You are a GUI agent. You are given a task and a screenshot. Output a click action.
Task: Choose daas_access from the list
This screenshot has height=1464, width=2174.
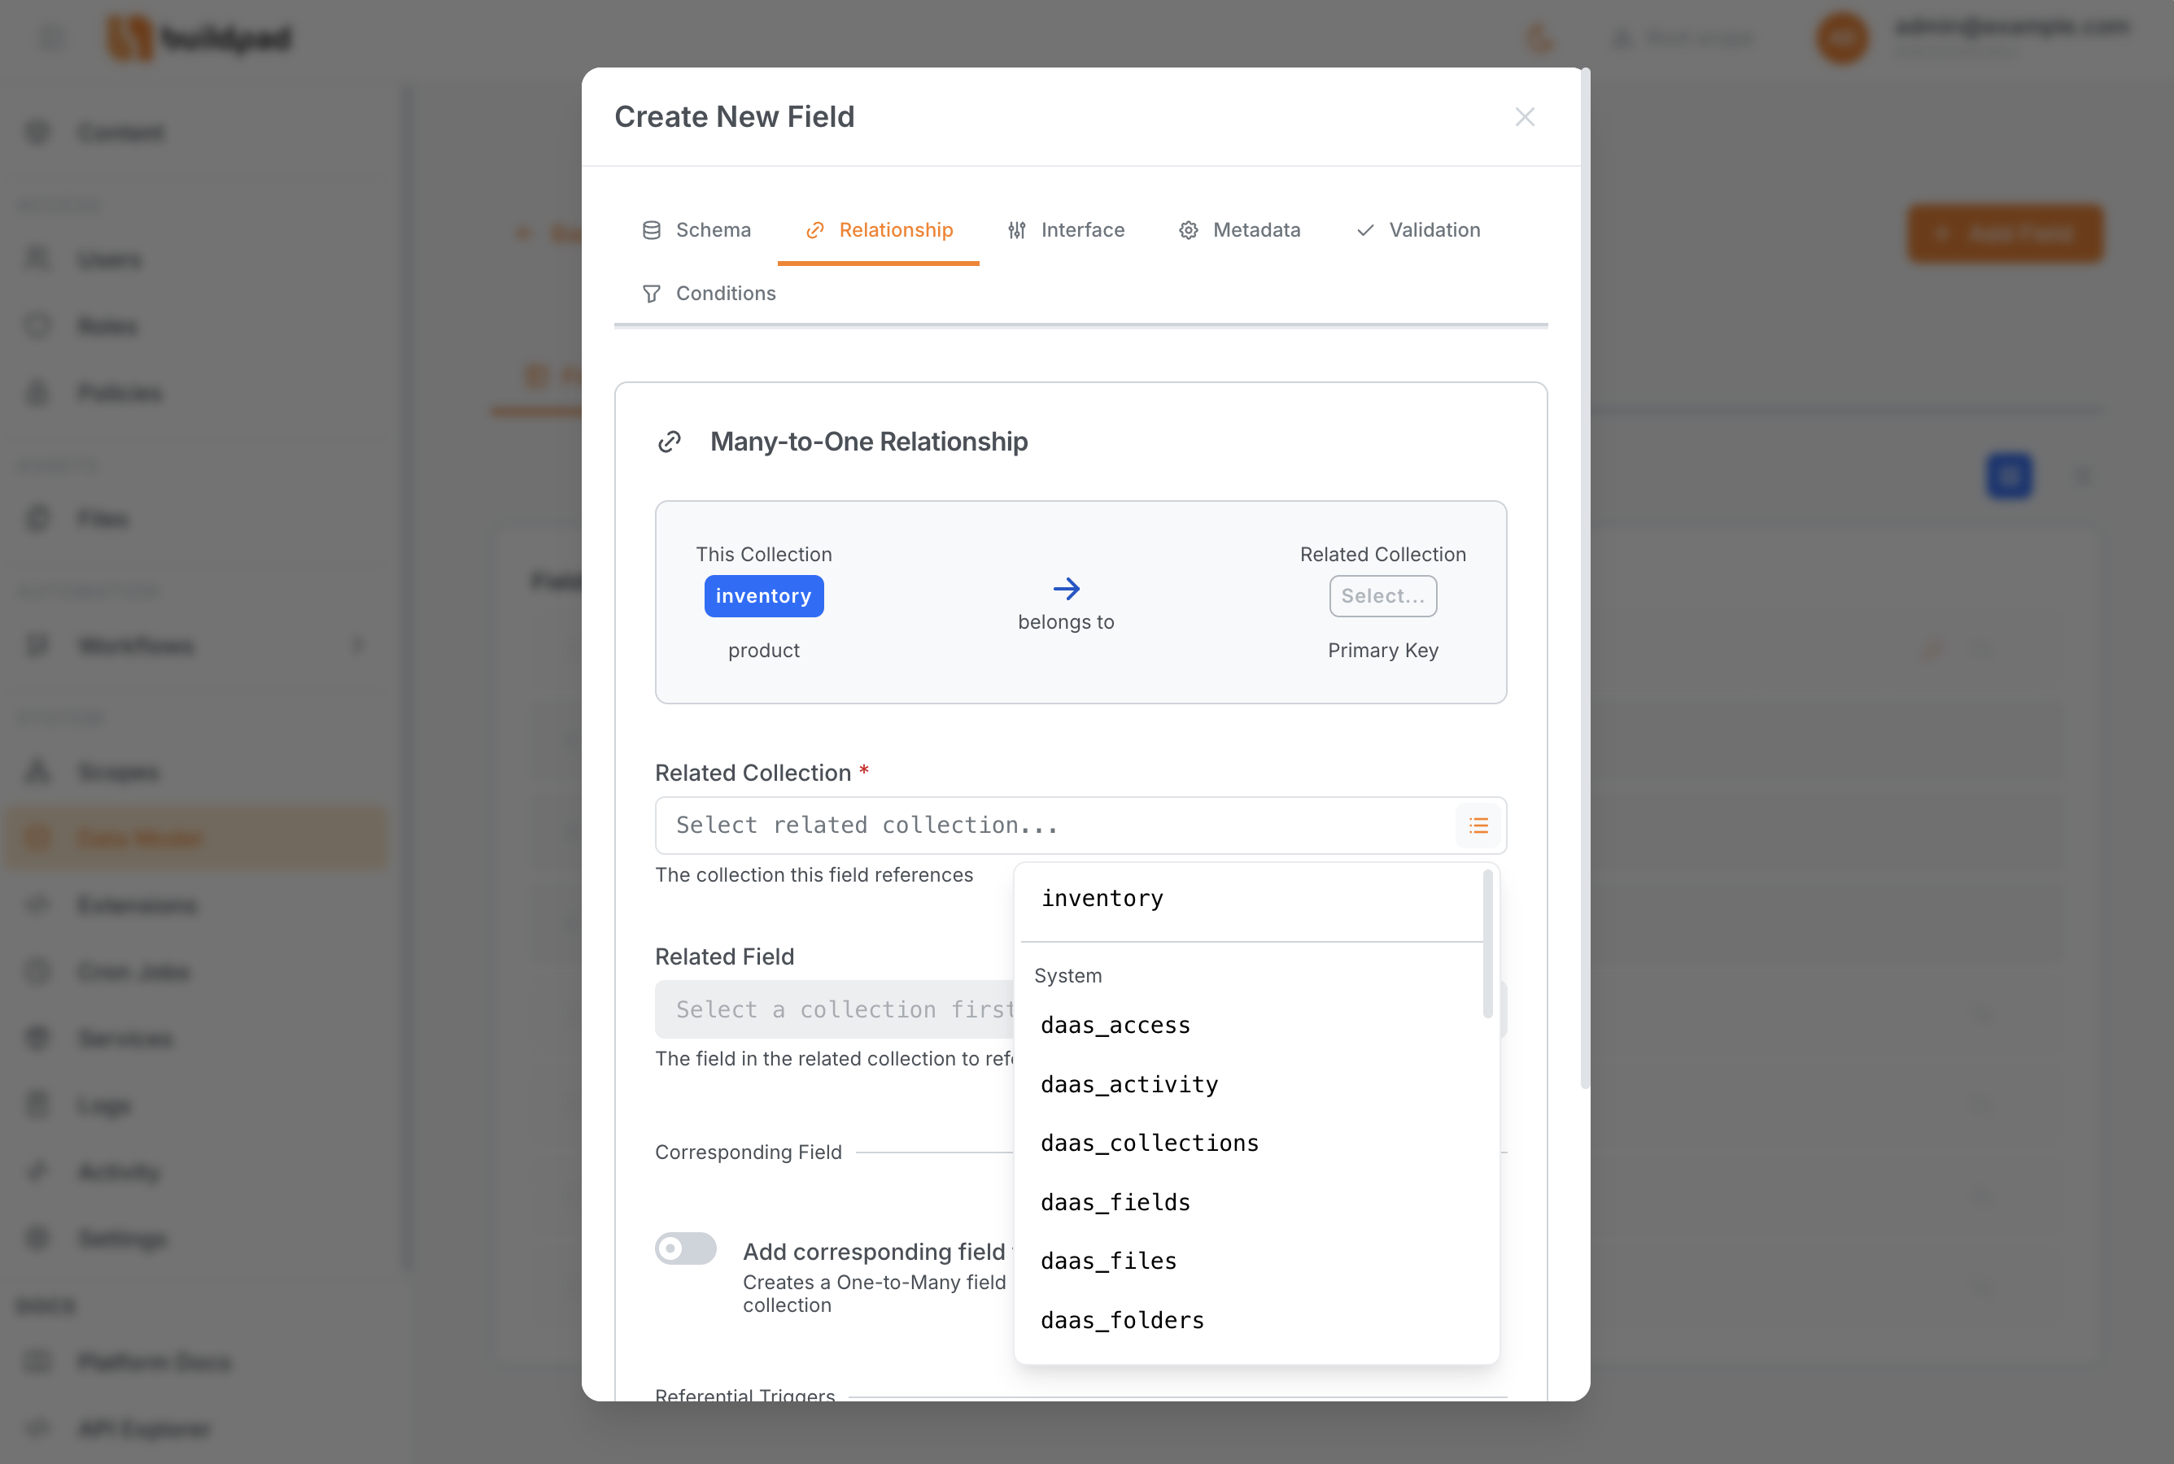(1251, 1025)
